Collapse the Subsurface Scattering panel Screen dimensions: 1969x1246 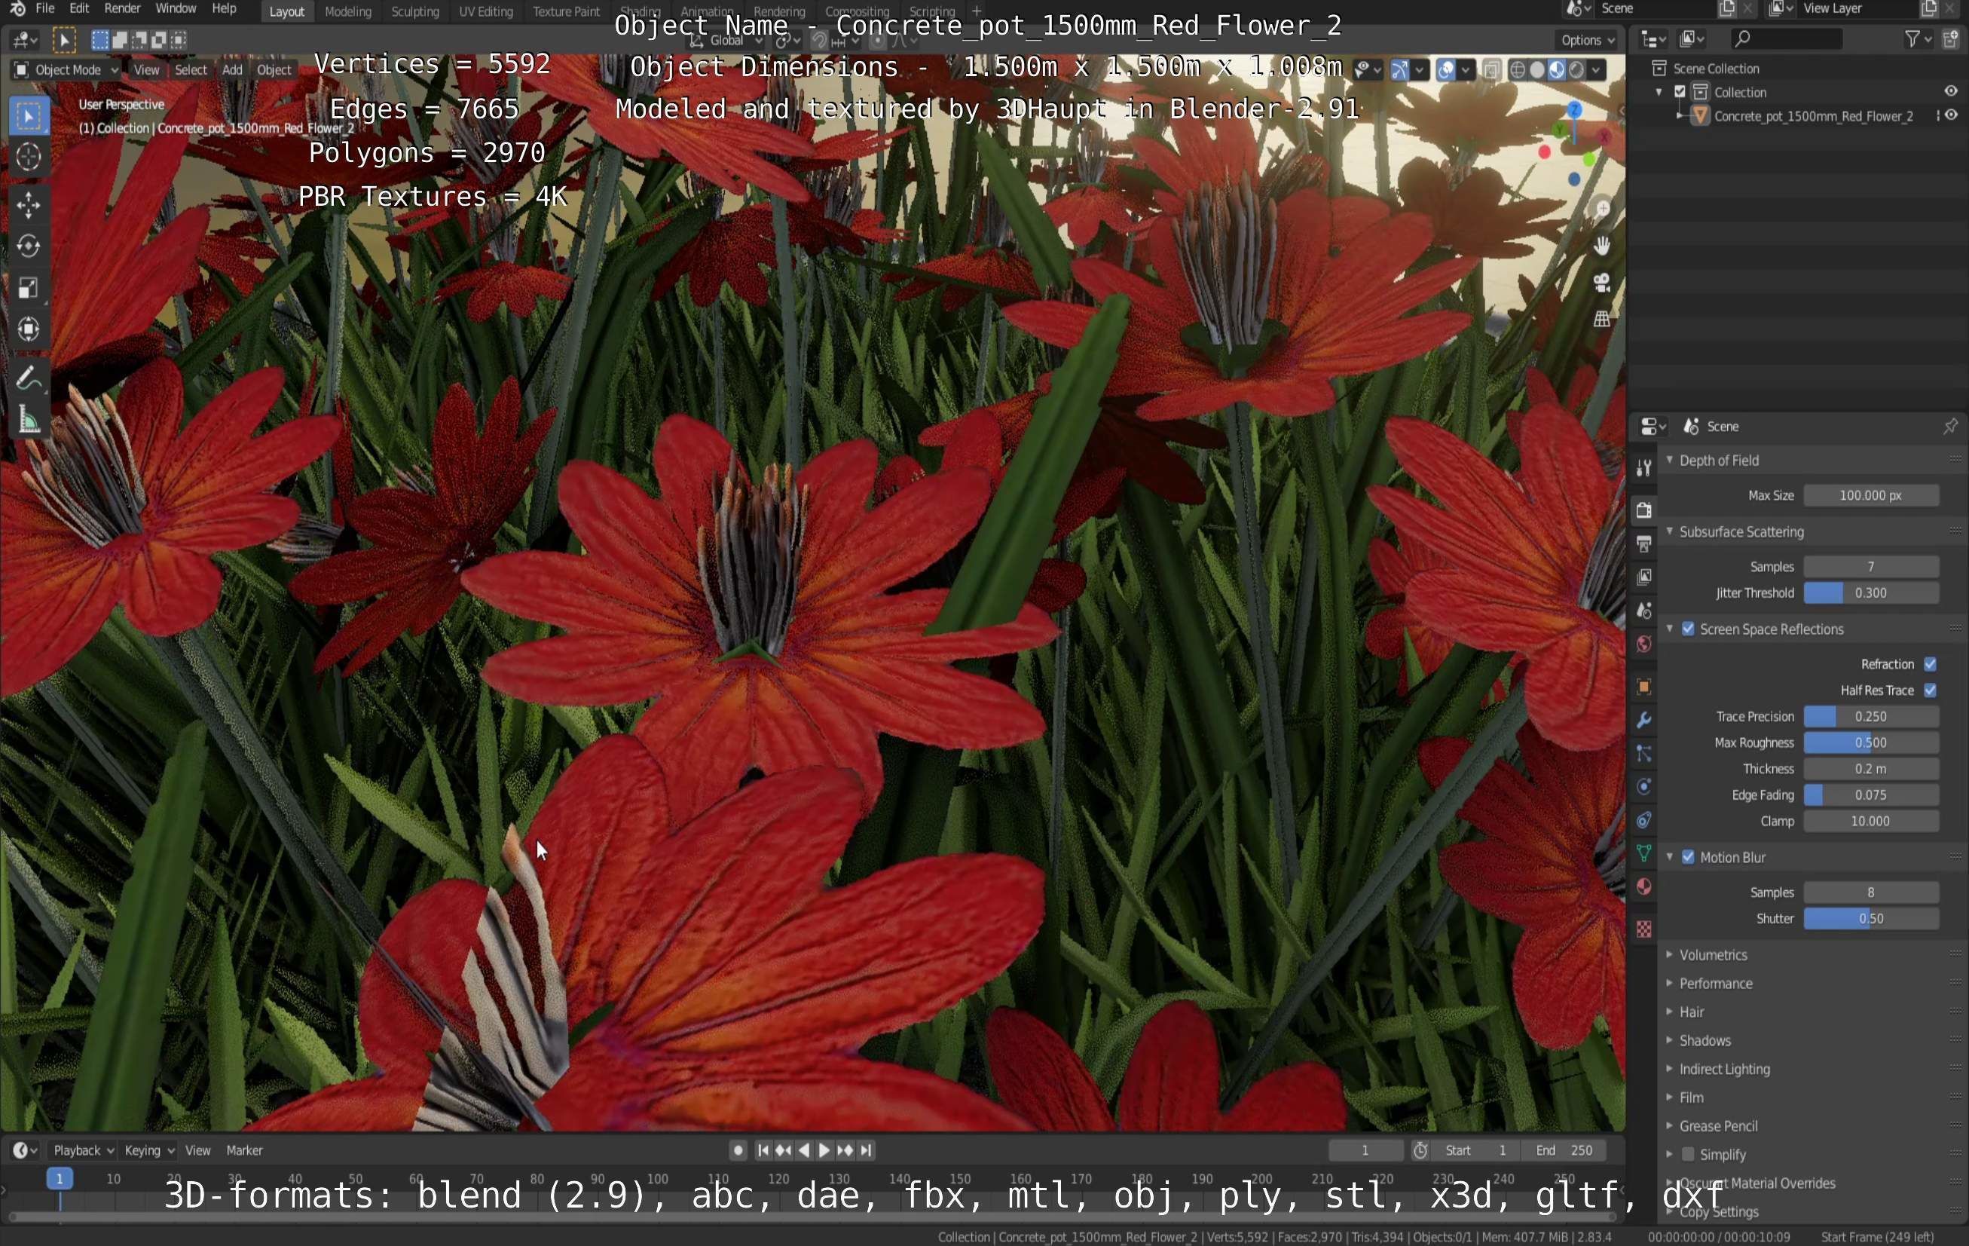coord(1670,531)
